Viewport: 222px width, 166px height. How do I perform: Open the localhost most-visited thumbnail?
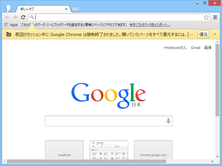coord(64,150)
